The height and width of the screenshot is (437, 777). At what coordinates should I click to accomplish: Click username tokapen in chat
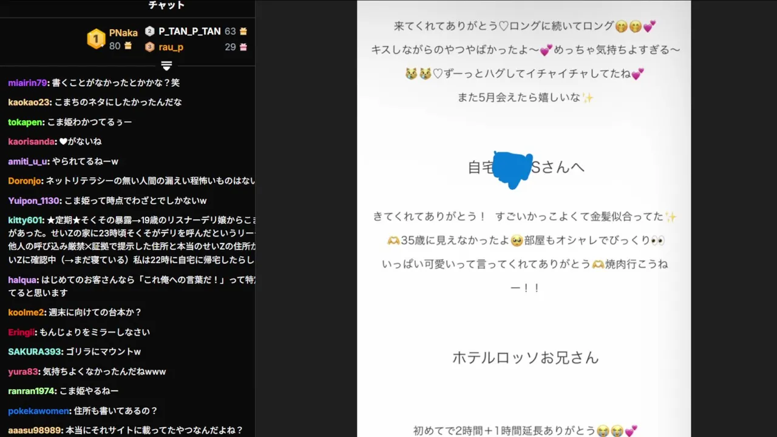(x=25, y=122)
